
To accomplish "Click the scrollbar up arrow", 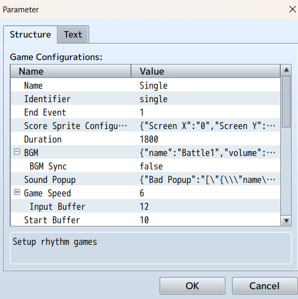I will pyautogui.click(x=286, y=70).
